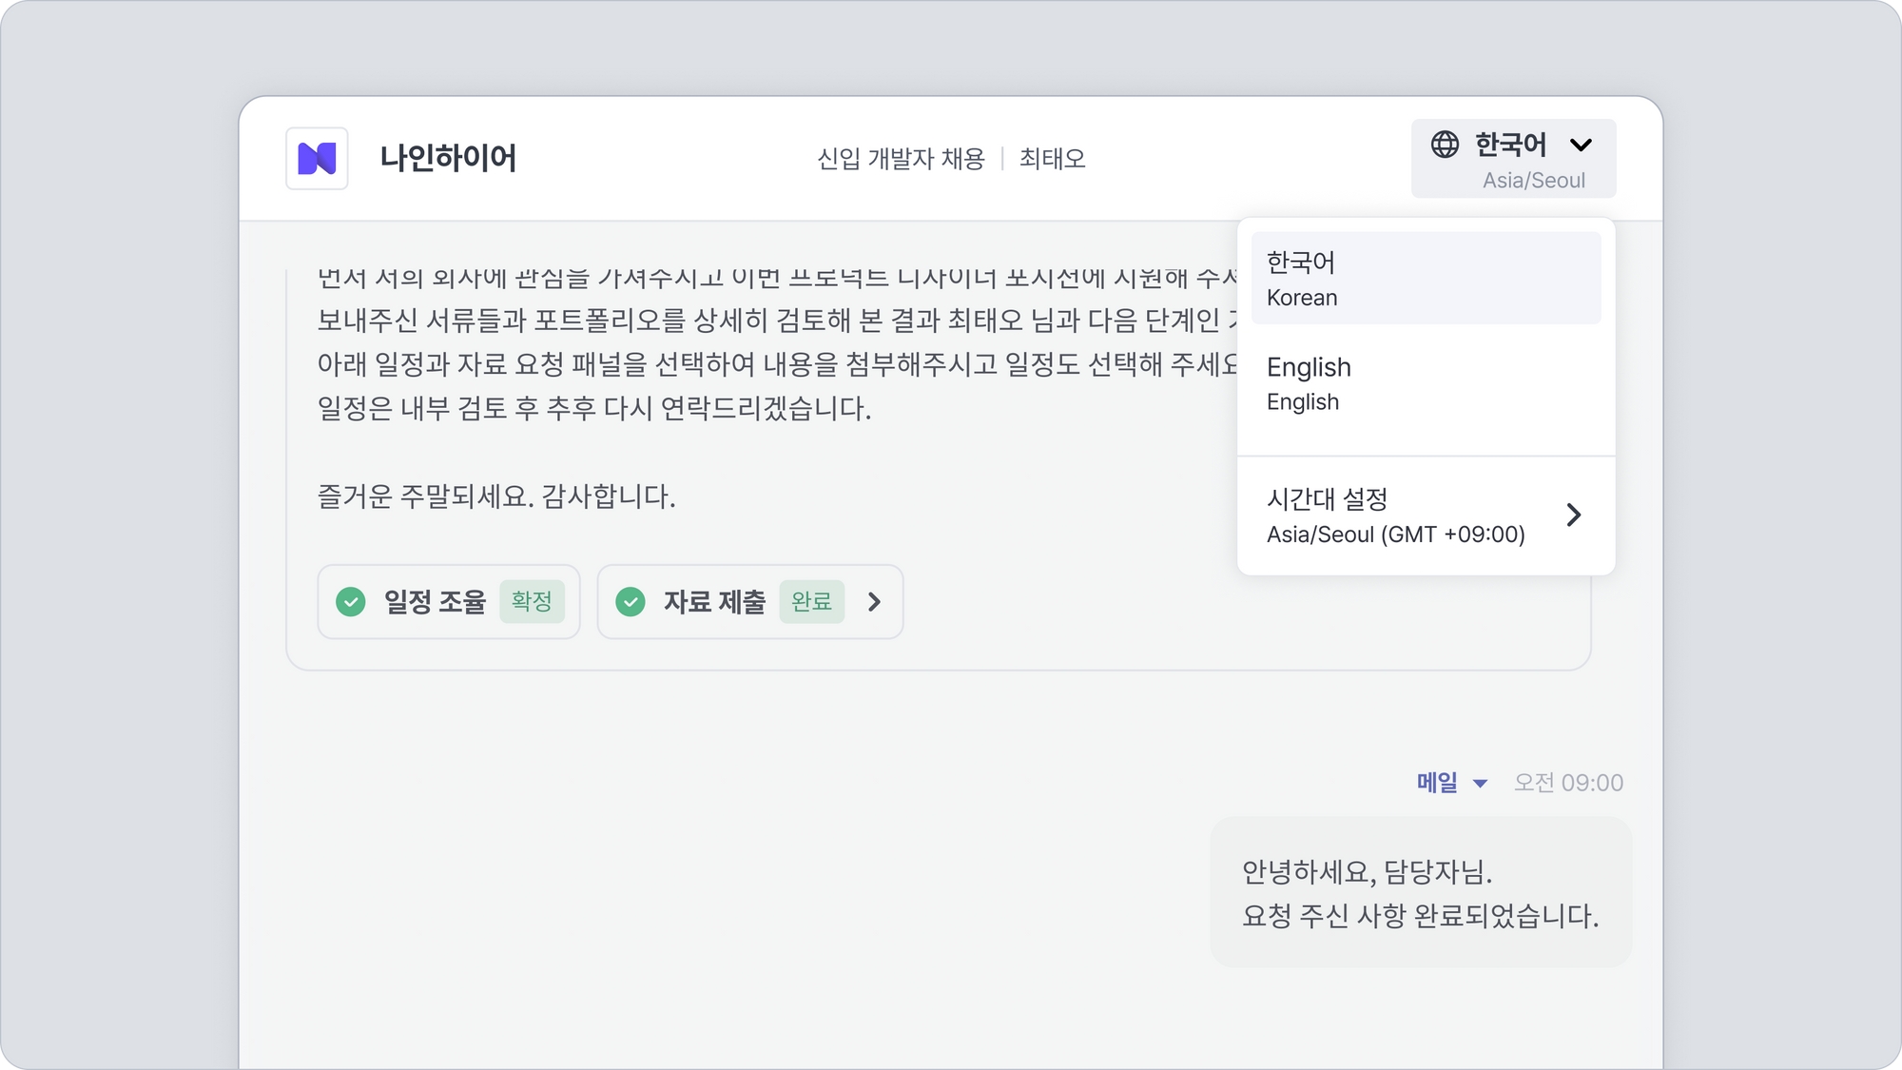Image resolution: width=1902 pixels, height=1070 pixels.
Task: Click the reply message bubble 안녕하세요, 담당자님
Action: pos(1420,893)
